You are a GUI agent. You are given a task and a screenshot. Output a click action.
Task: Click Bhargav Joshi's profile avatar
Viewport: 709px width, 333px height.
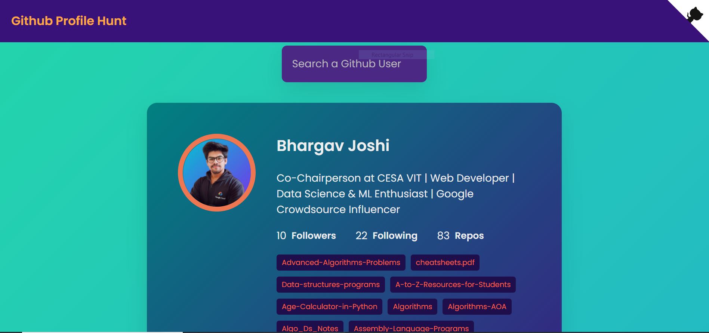click(217, 173)
